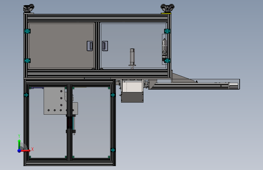Image resolution: width=263 pixels, height=170 pixels.
Task: Select the right cabinet door handle
Action: click(x=105, y=46)
